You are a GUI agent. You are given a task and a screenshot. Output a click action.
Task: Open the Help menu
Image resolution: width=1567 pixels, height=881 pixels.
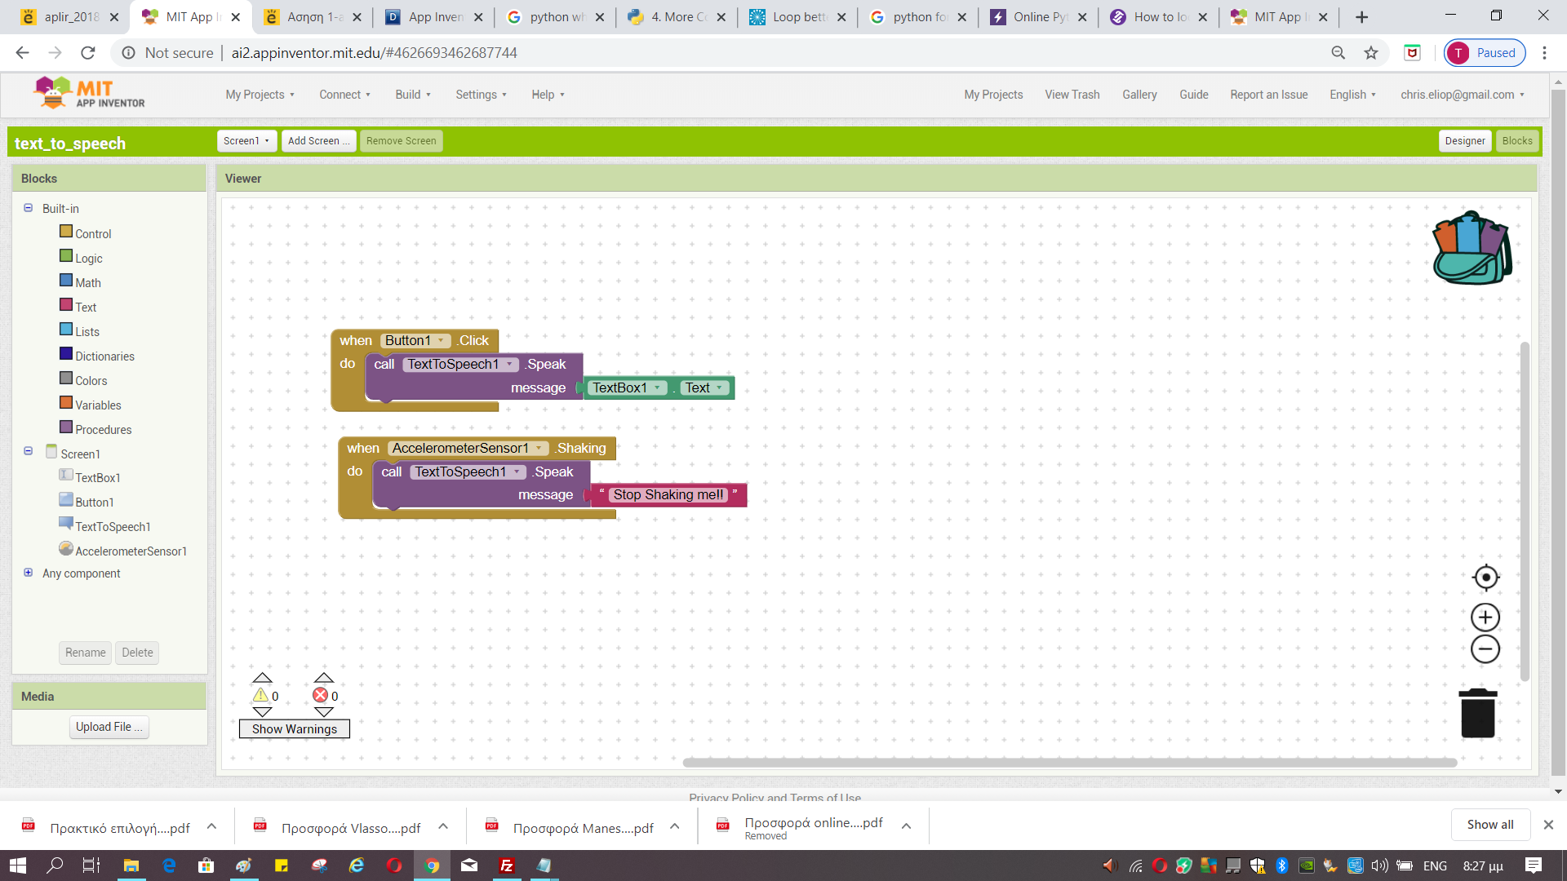click(x=548, y=95)
